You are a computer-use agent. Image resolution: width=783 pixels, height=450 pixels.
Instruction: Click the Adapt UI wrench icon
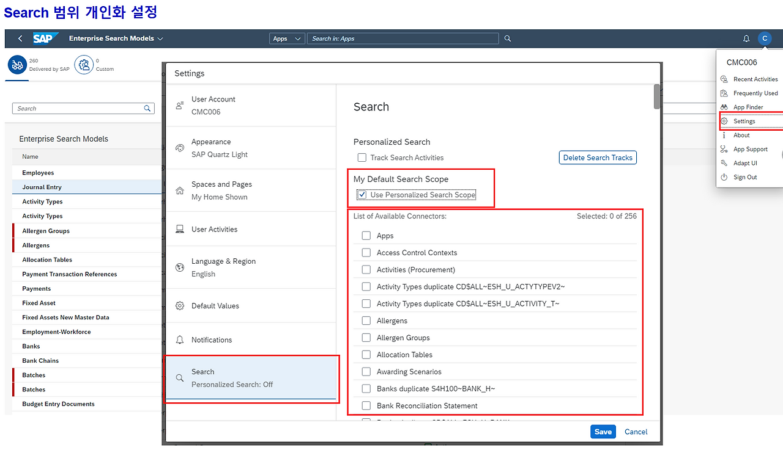click(724, 164)
